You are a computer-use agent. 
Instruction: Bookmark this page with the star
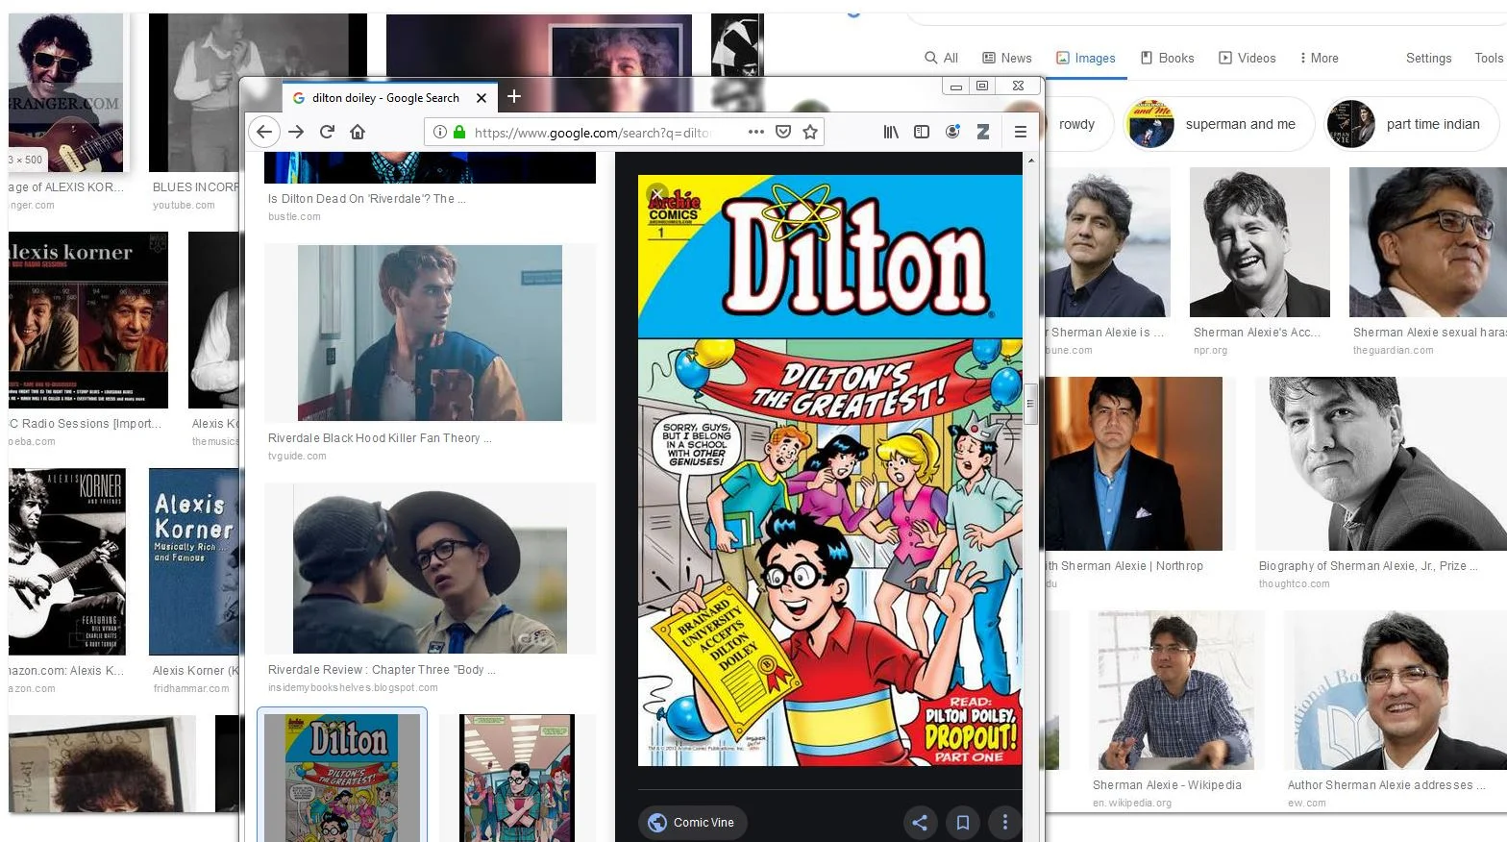click(x=810, y=132)
